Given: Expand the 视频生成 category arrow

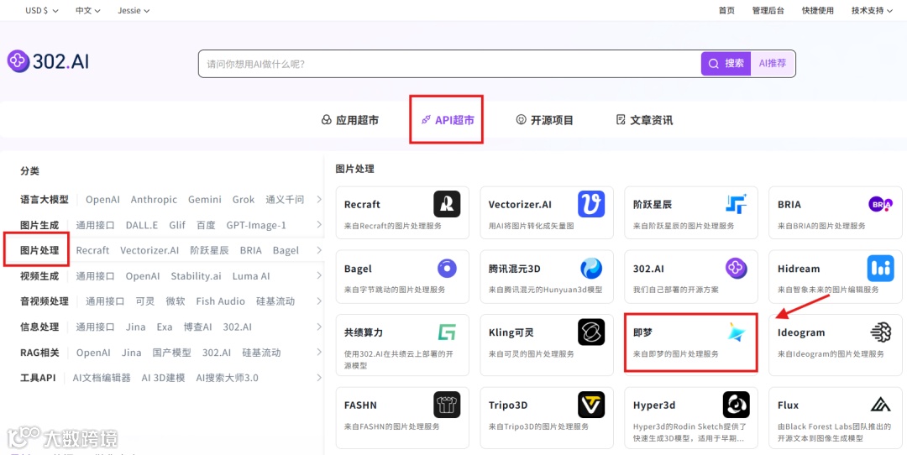Looking at the screenshot, I should (x=319, y=276).
